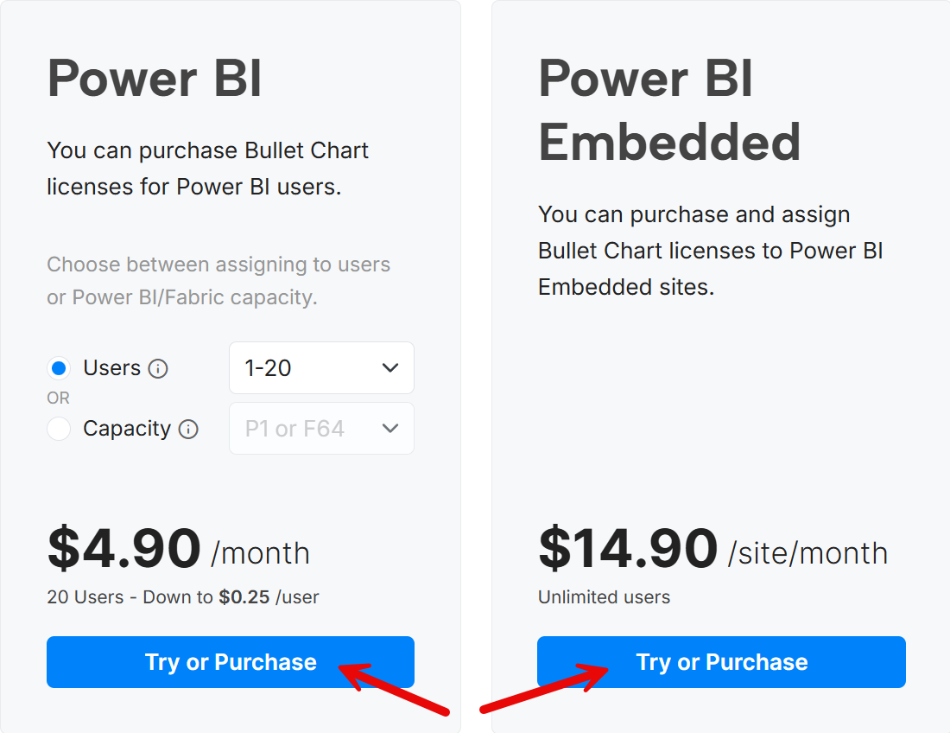This screenshot has width=950, height=733.
Task: Click the Power BI card heading
Action: click(x=155, y=78)
